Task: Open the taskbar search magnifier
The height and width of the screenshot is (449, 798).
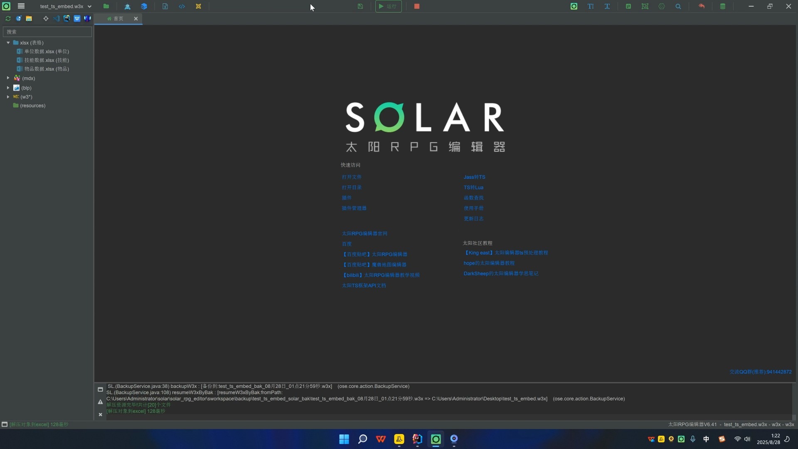Action: (362, 439)
